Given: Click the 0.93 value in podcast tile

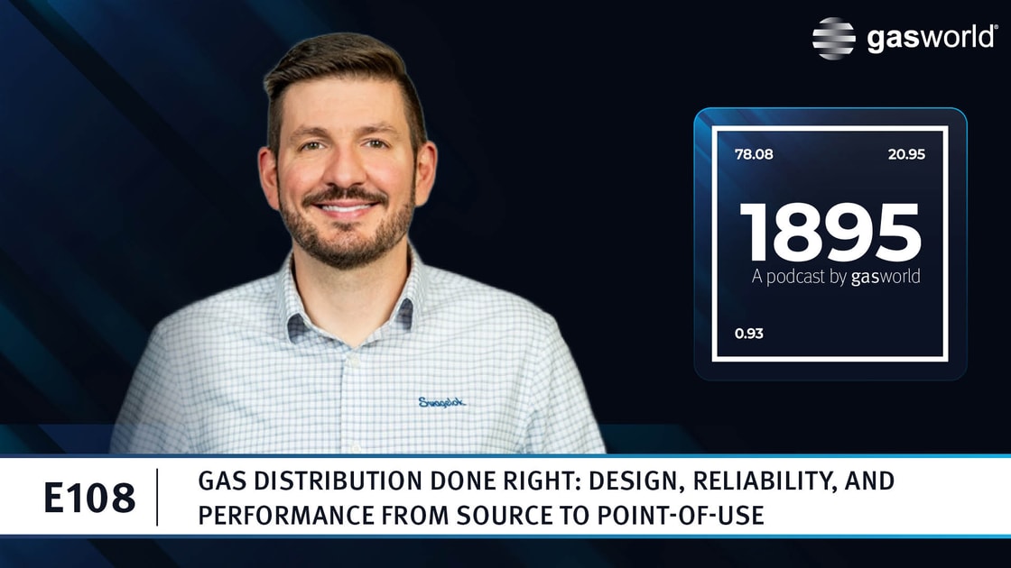Looking at the screenshot, I should tap(748, 334).
